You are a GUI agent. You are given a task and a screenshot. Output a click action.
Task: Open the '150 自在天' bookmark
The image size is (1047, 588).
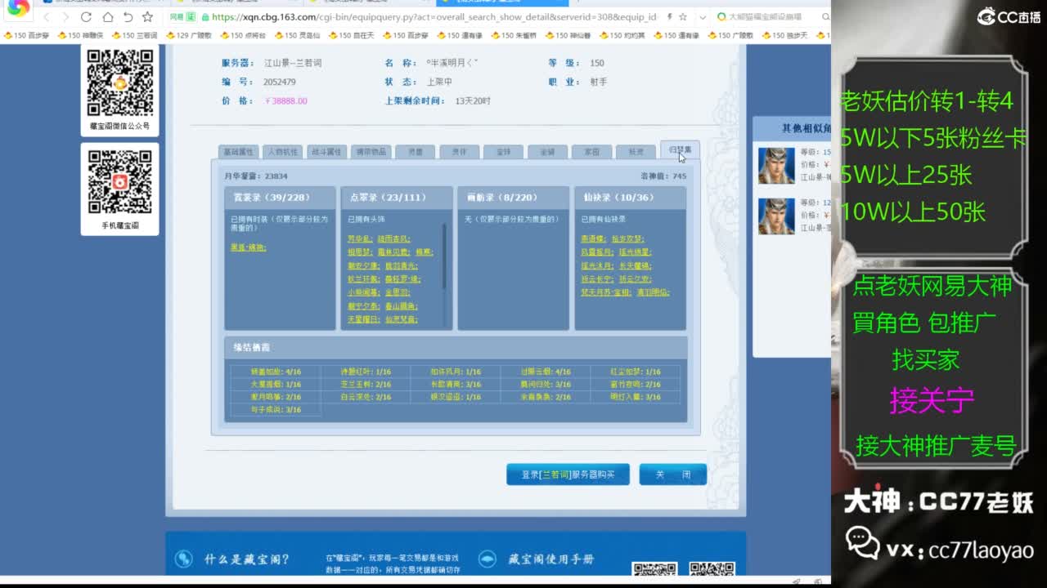tap(351, 35)
